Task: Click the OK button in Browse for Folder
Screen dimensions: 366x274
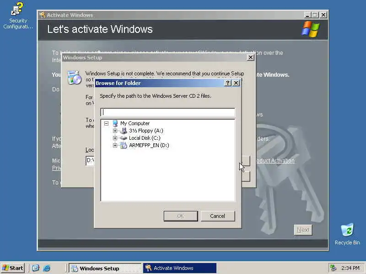Action: click(x=181, y=216)
